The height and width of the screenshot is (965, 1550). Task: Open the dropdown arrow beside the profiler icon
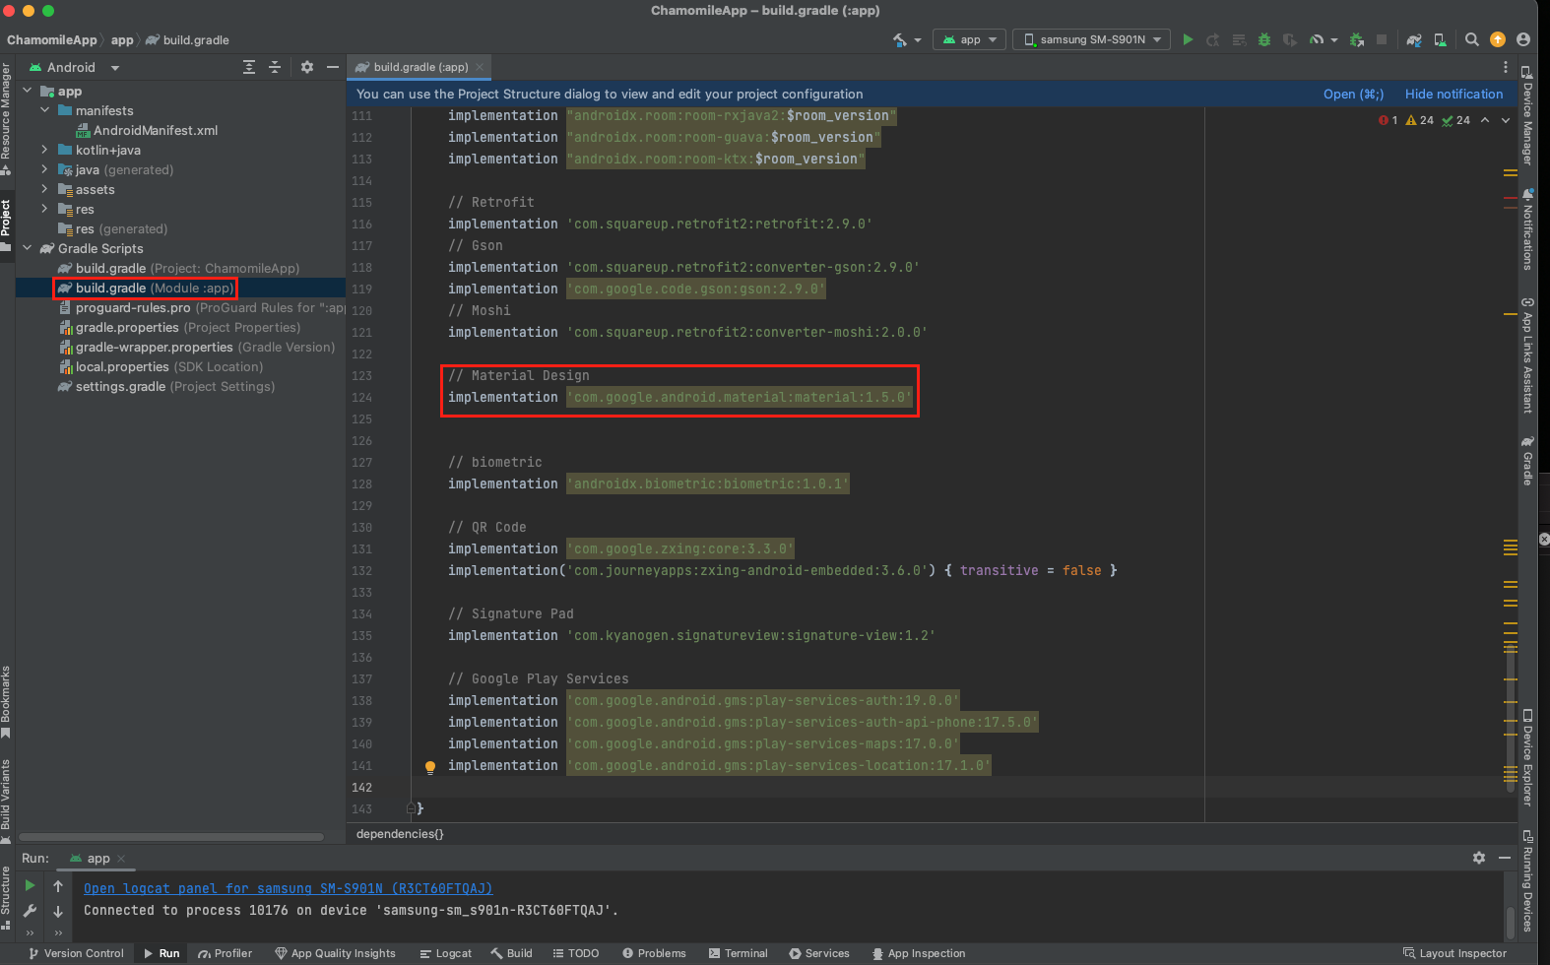click(x=1334, y=40)
